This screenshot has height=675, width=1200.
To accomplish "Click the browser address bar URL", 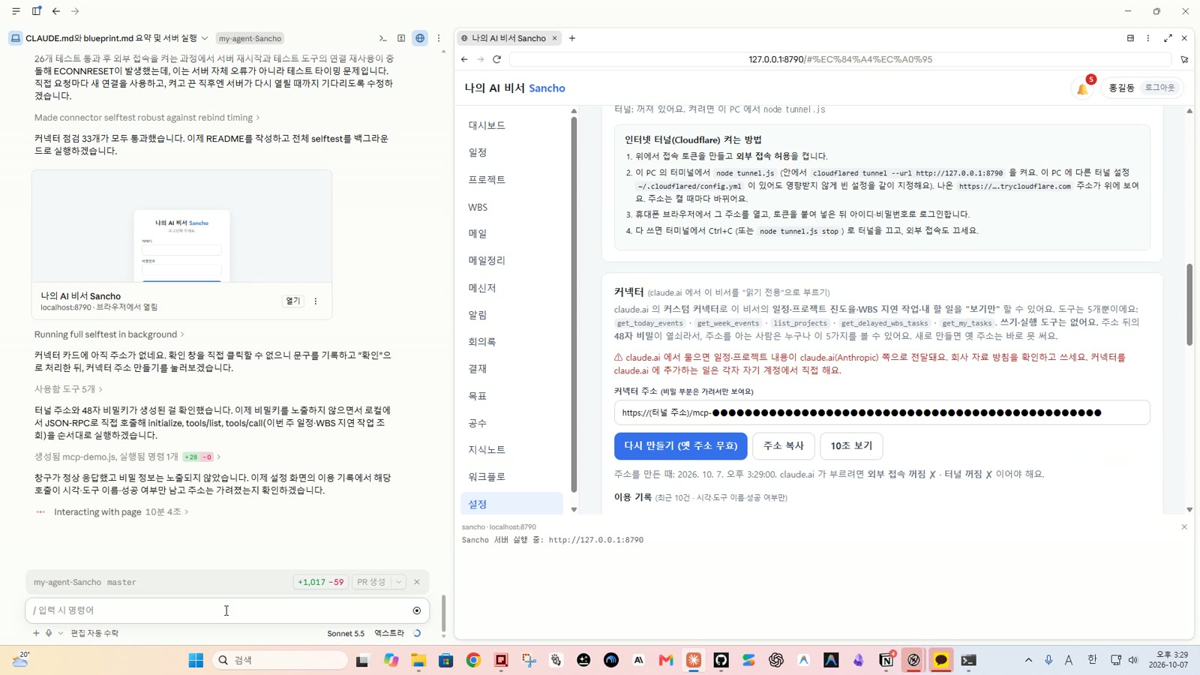I will pos(840,59).
